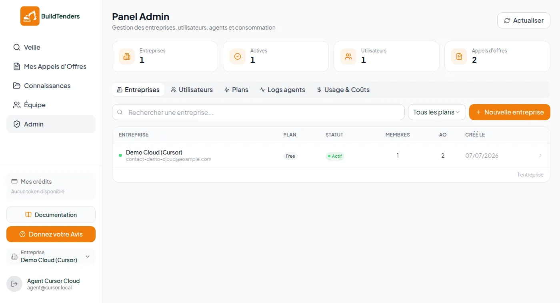
Task: Click the green status dot beside Demo Cloud (Cursor)
Action: coord(120,155)
